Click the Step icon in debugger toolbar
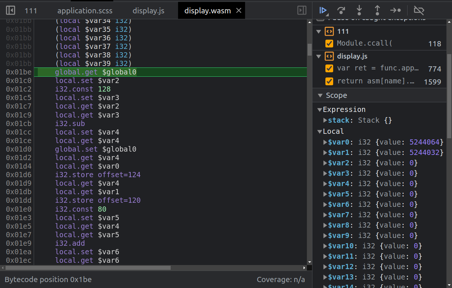The height and width of the screenshot is (288, 452). pyautogui.click(x=395, y=10)
